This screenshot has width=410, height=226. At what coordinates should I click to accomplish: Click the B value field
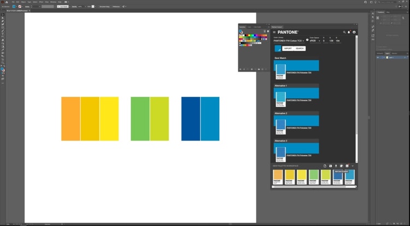(338, 41)
